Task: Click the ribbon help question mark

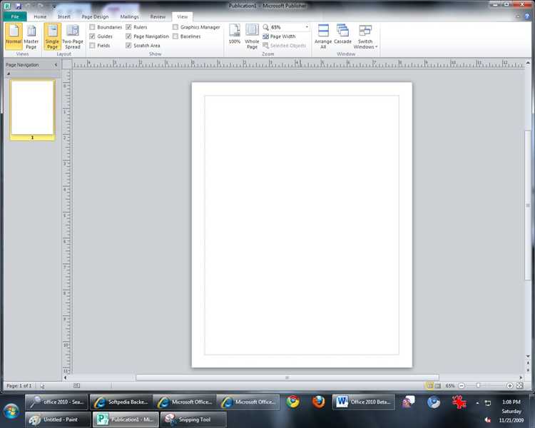Action: 527,16
